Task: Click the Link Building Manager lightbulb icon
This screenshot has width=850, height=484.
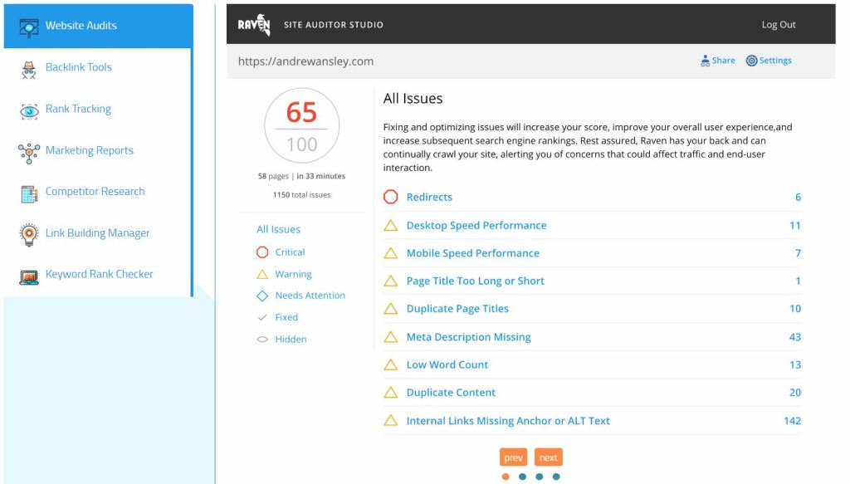Action: 28,234
